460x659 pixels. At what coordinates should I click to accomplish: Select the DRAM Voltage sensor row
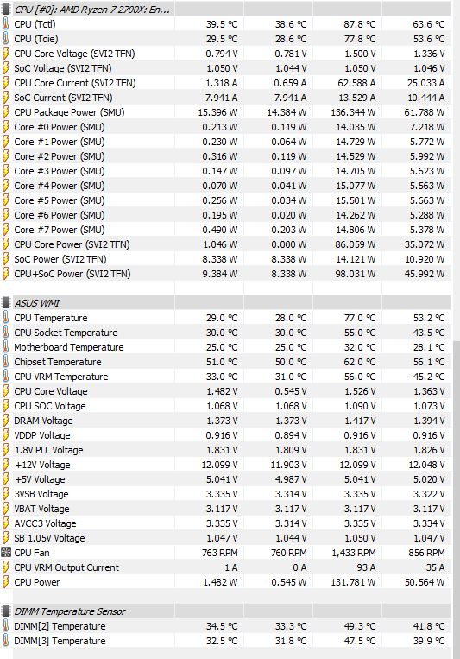225,421
